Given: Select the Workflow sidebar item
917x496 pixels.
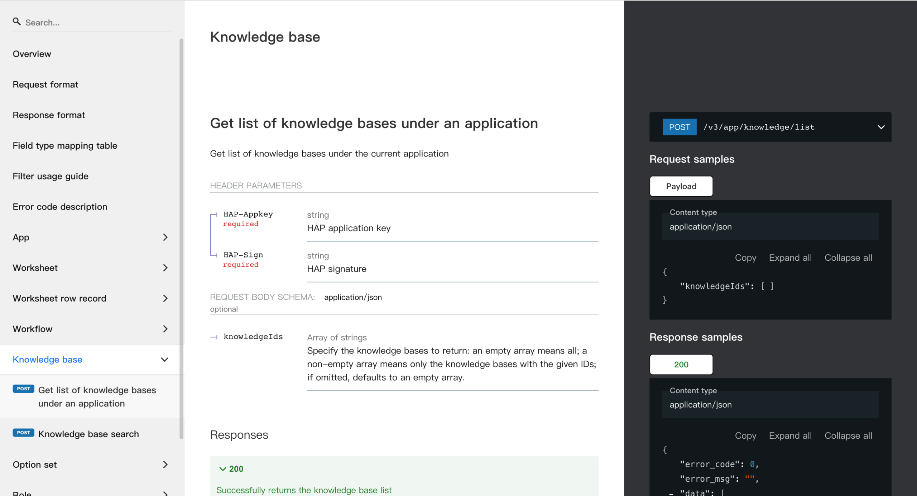Looking at the screenshot, I should [32, 329].
